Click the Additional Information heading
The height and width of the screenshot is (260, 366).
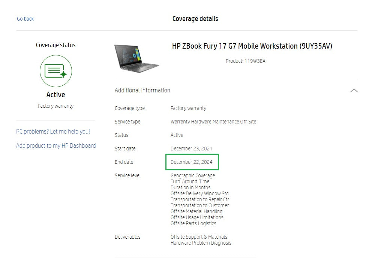142,91
